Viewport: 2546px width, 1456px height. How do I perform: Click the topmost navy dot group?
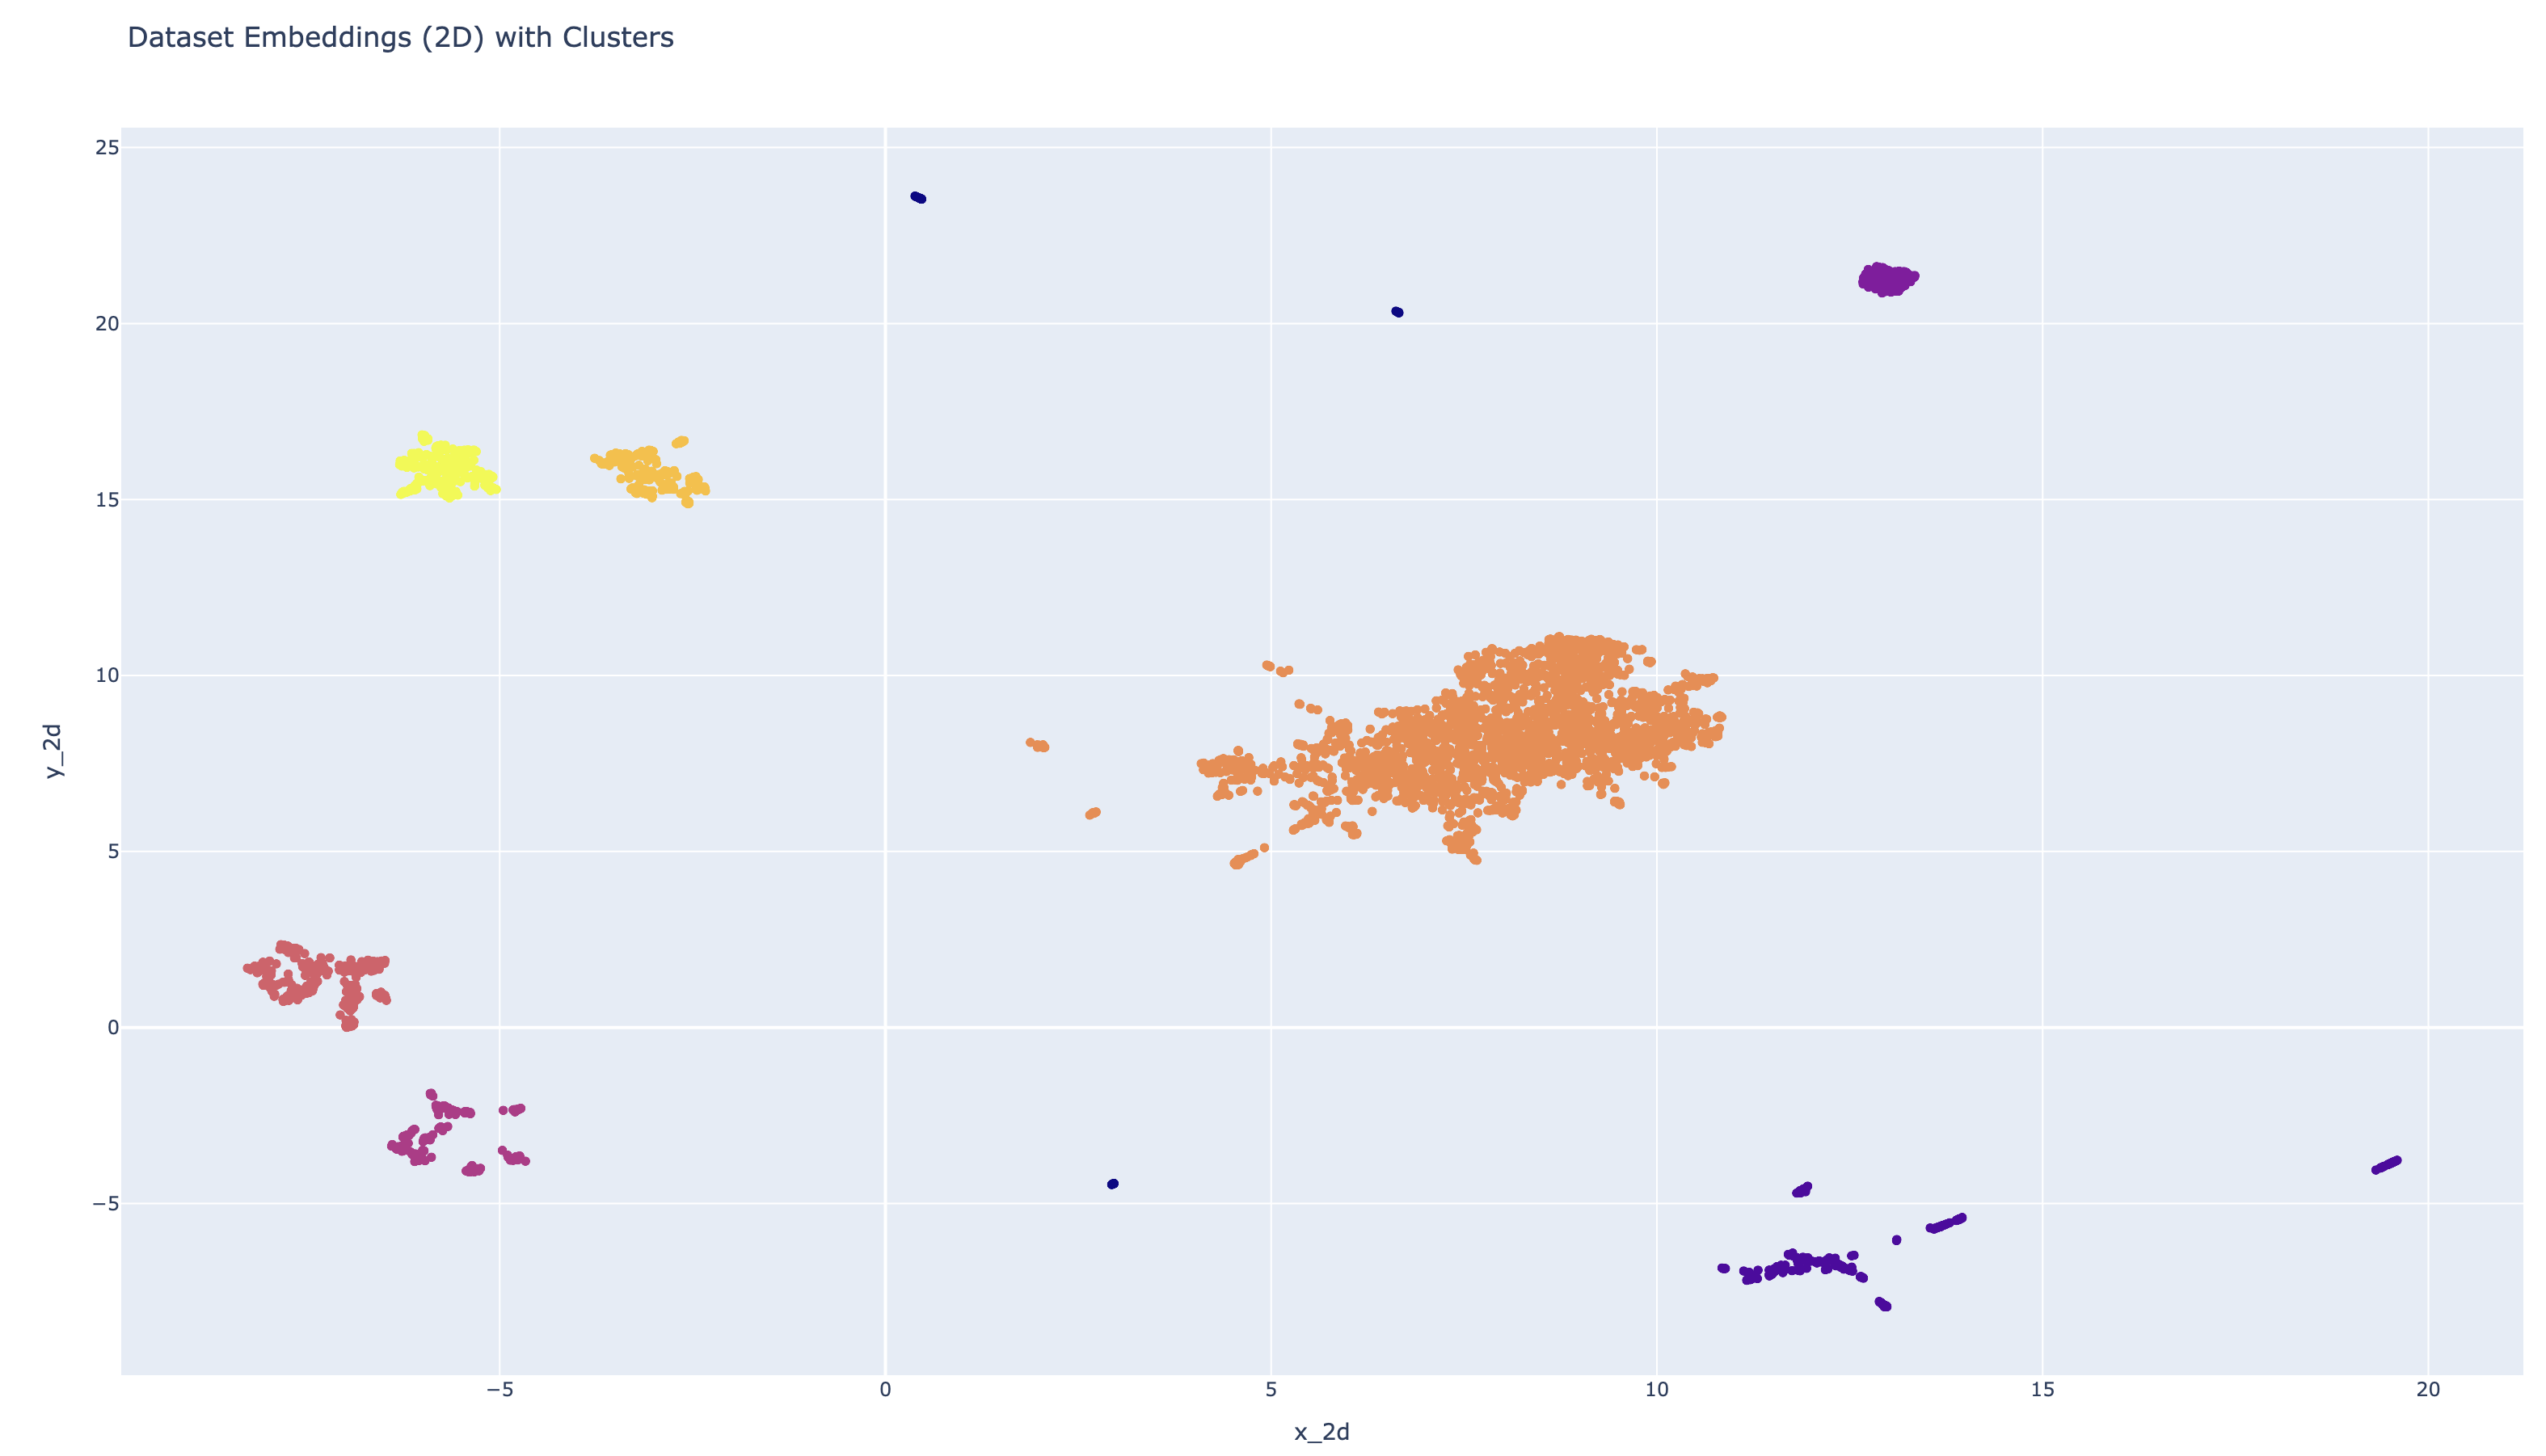(917, 197)
